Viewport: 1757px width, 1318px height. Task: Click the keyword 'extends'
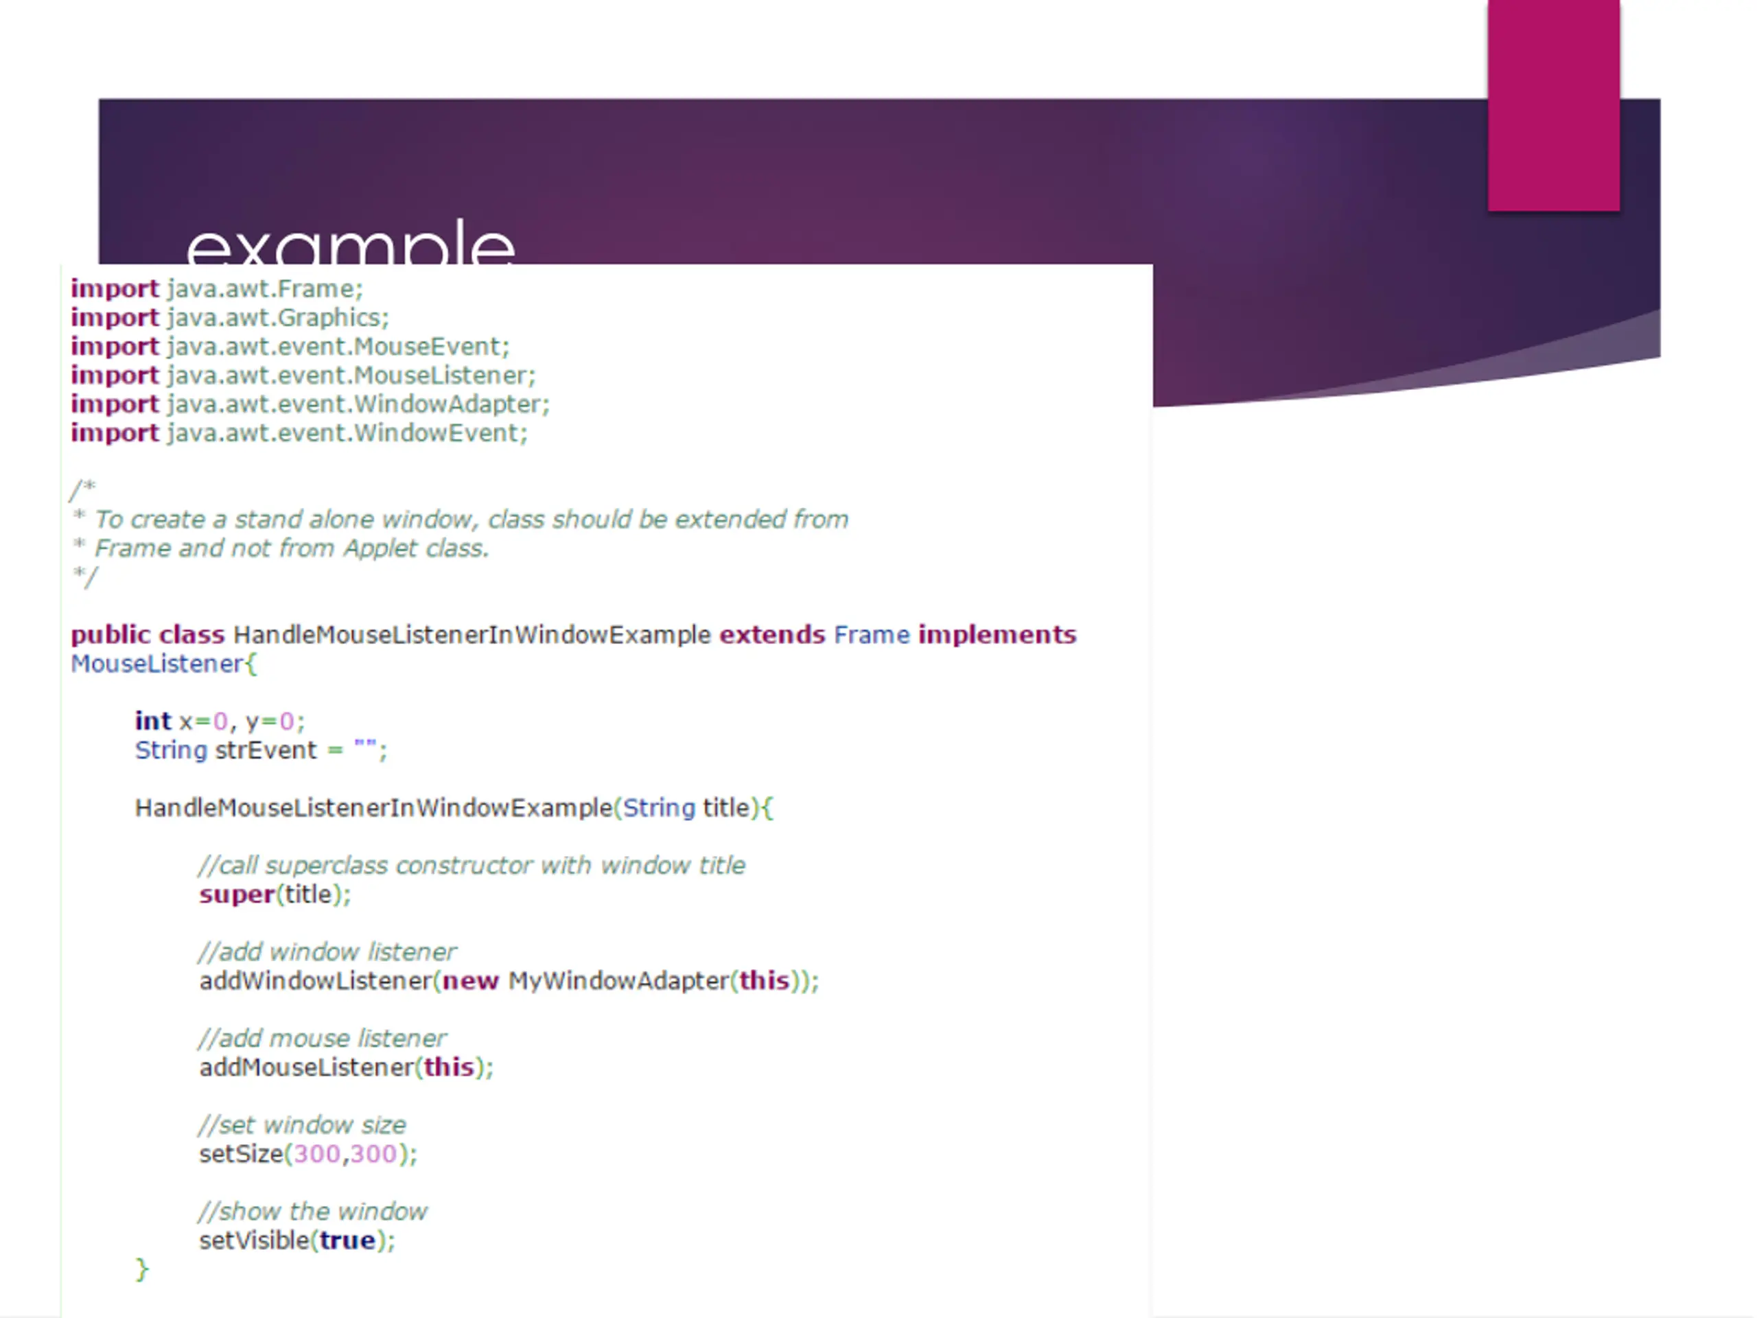point(772,635)
